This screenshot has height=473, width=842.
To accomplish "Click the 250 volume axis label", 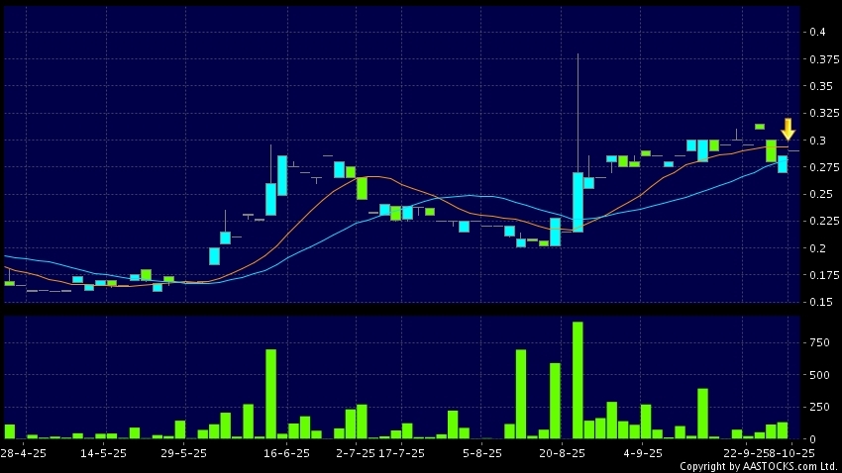I will point(818,407).
